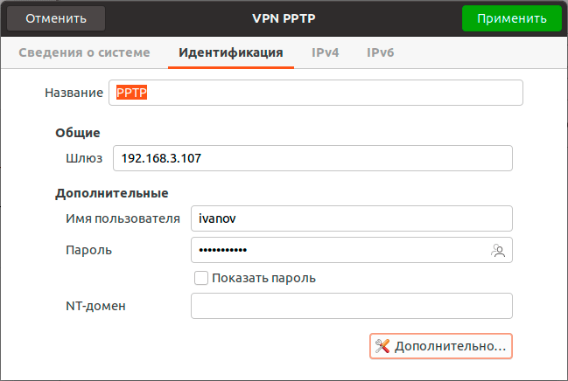The image size is (568, 381).
Task: Open the IPv6 tab
Action: [x=381, y=52]
